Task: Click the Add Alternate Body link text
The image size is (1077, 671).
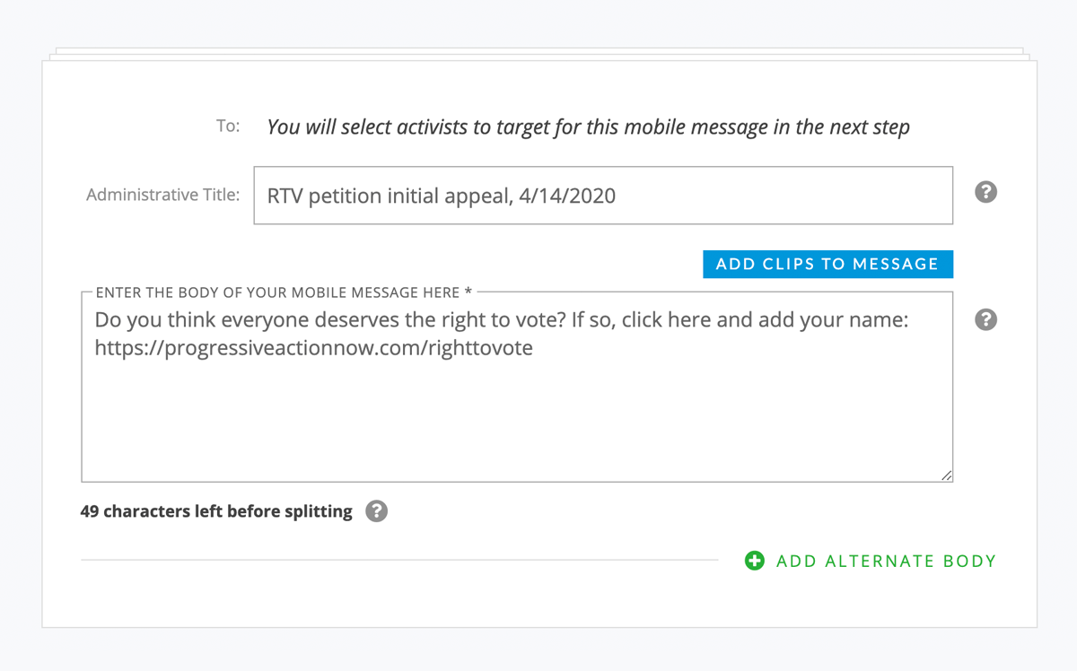Action: pyautogui.click(x=886, y=561)
